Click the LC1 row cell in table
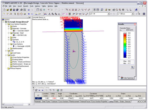148x110 pixels. coord(38,98)
